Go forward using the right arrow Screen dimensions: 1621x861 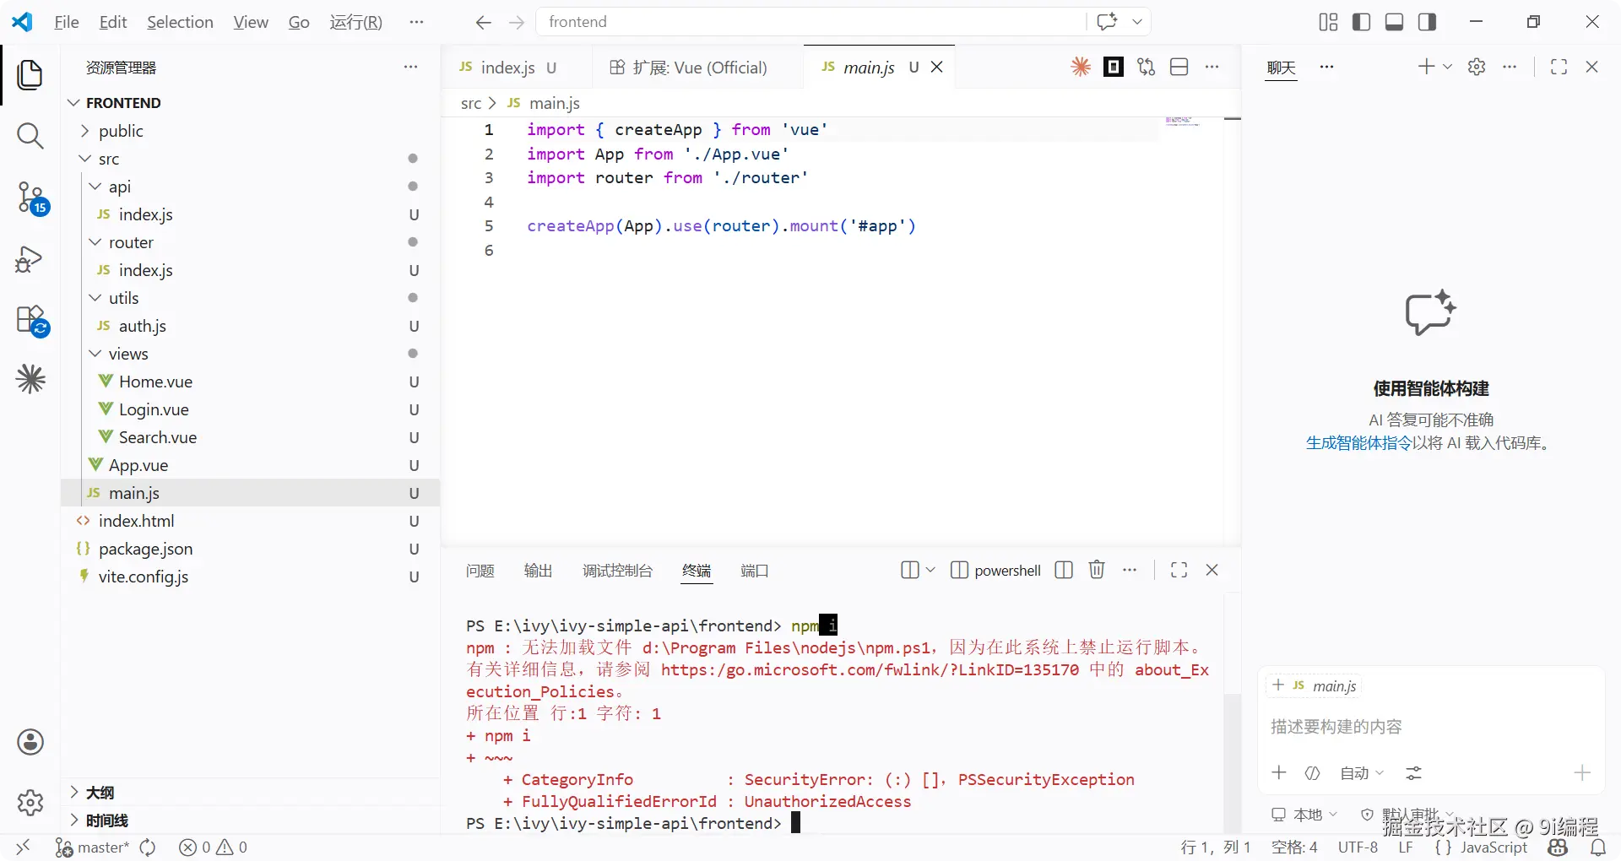[x=518, y=22]
